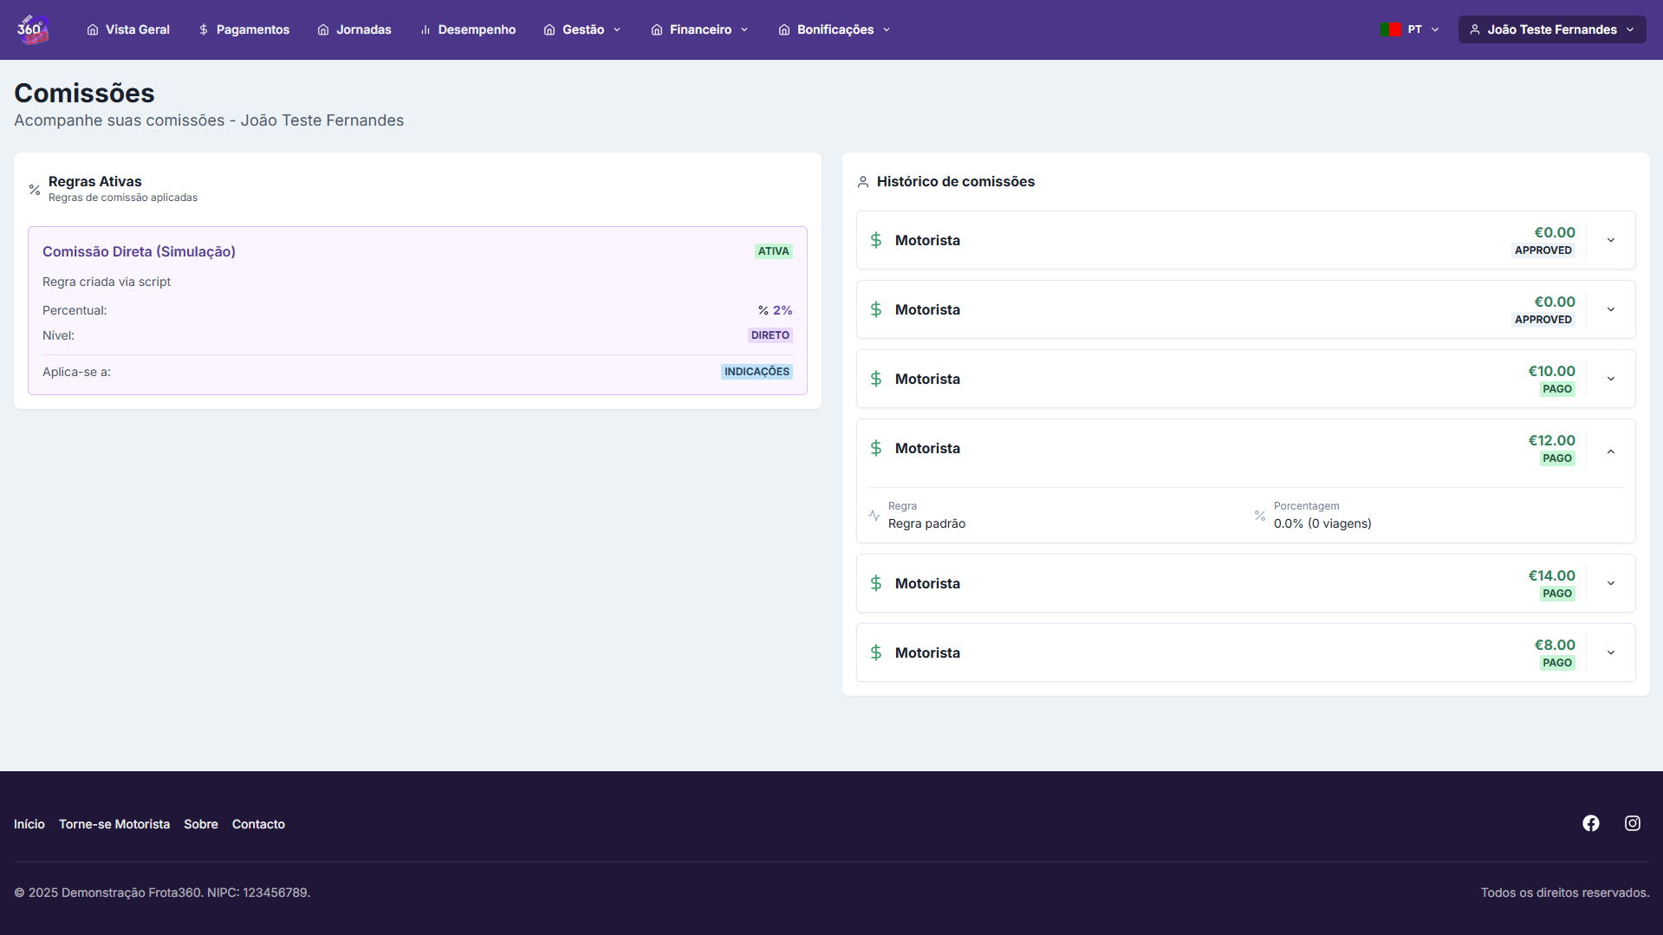Collapse the €12.00 Motorista commission entry
The height and width of the screenshot is (935, 1663).
point(1610,451)
